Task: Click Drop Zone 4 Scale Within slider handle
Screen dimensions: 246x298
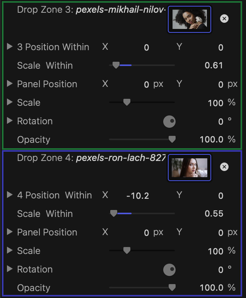Action: [x=113, y=213]
